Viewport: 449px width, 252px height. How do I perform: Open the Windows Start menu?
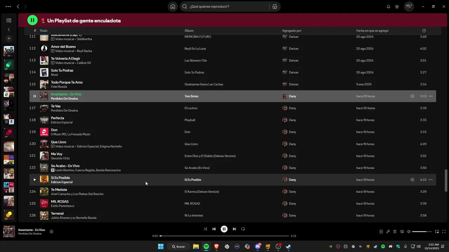tap(161, 246)
